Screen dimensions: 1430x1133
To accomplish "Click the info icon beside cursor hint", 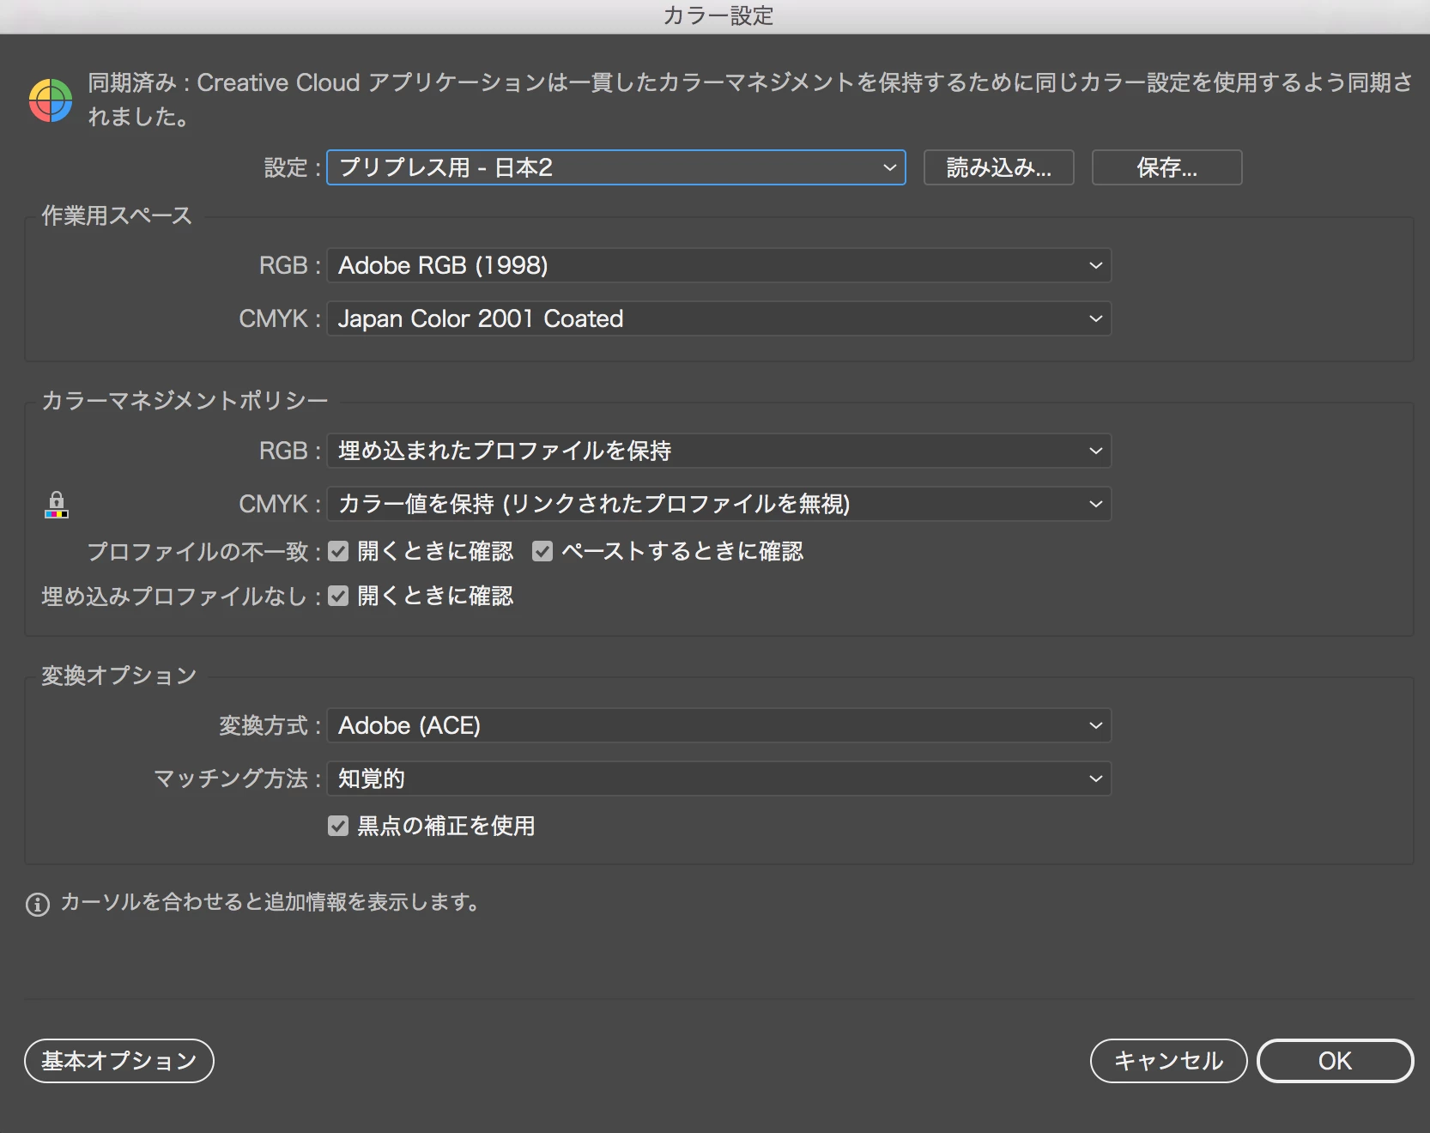I will pos(38,905).
